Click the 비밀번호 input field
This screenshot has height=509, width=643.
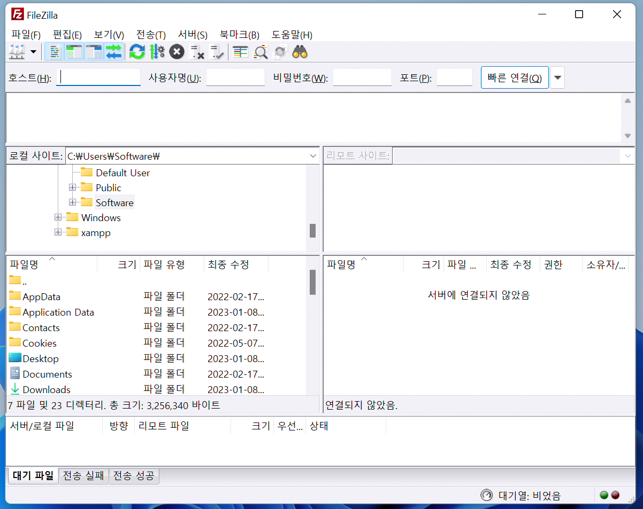[x=362, y=77]
